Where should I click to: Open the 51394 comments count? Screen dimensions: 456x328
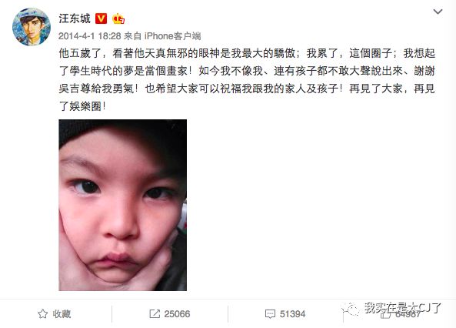(292, 314)
